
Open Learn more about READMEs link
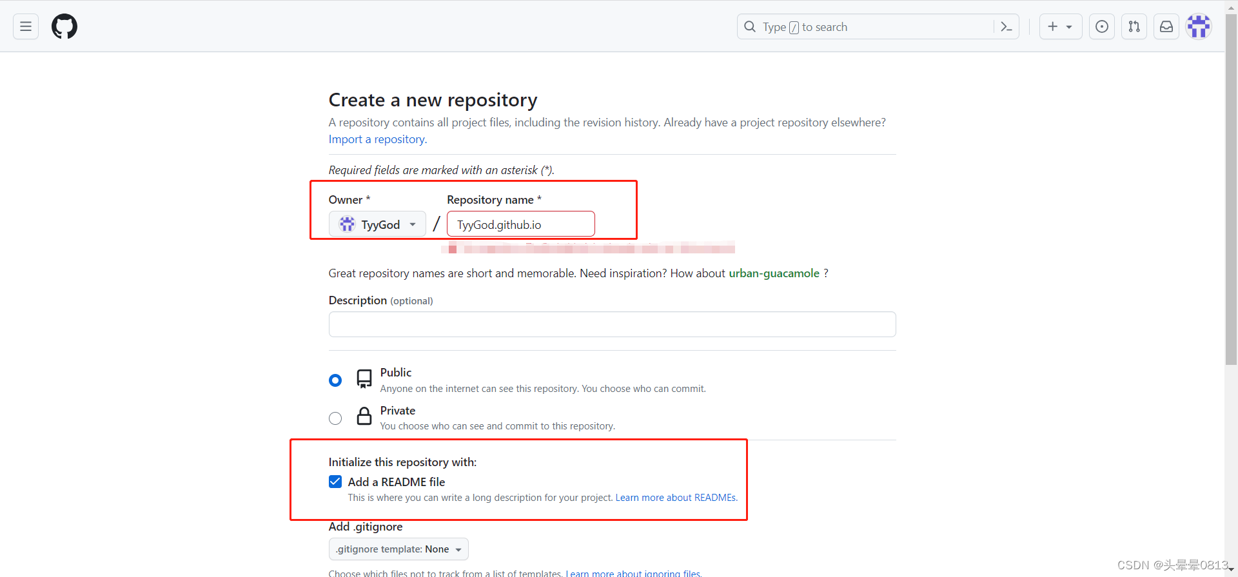click(676, 498)
